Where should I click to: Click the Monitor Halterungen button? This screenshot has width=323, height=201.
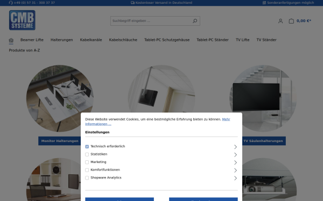point(60,141)
